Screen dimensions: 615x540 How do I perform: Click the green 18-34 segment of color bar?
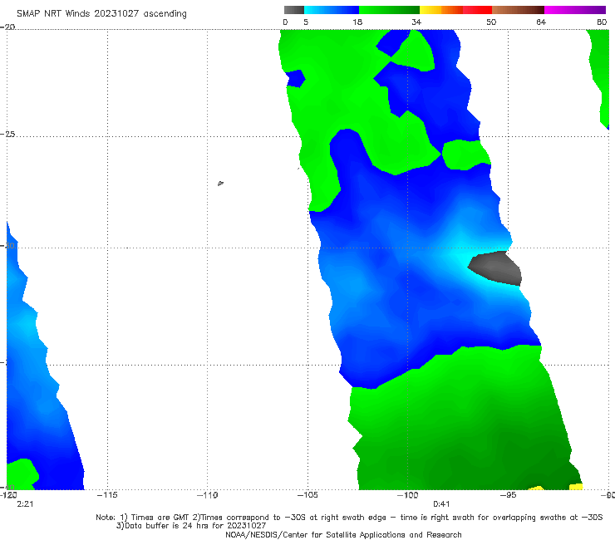(x=389, y=10)
